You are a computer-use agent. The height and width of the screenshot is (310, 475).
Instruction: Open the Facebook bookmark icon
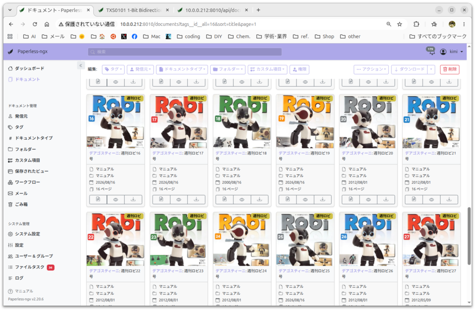coord(135,37)
